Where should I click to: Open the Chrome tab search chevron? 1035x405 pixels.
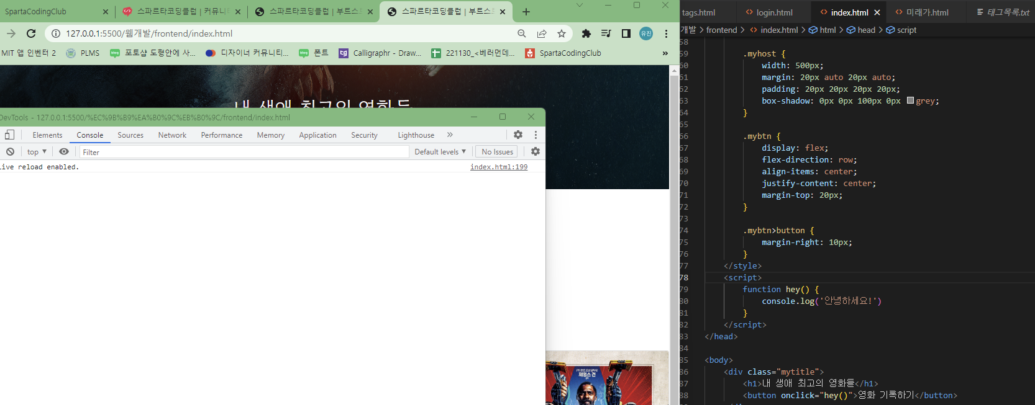click(x=579, y=5)
